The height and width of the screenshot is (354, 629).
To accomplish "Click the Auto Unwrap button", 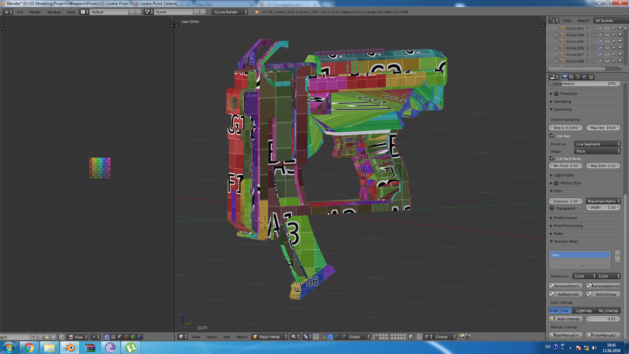I will pyautogui.click(x=566, y=319).
